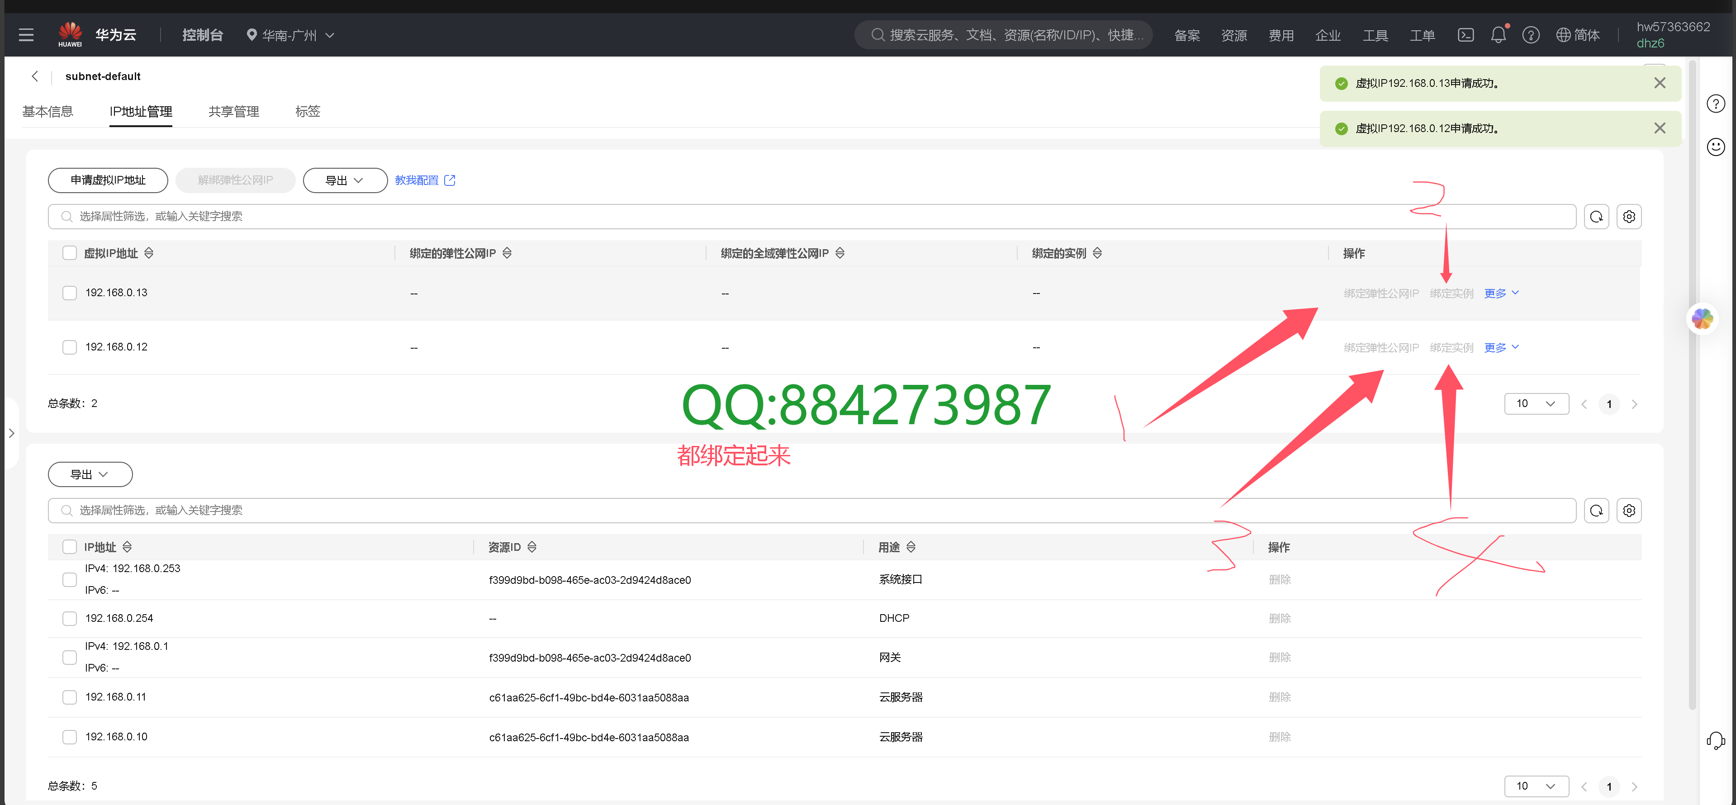
Task: Check the 192.168.0.1 gateway row
Action: [69, 658]
